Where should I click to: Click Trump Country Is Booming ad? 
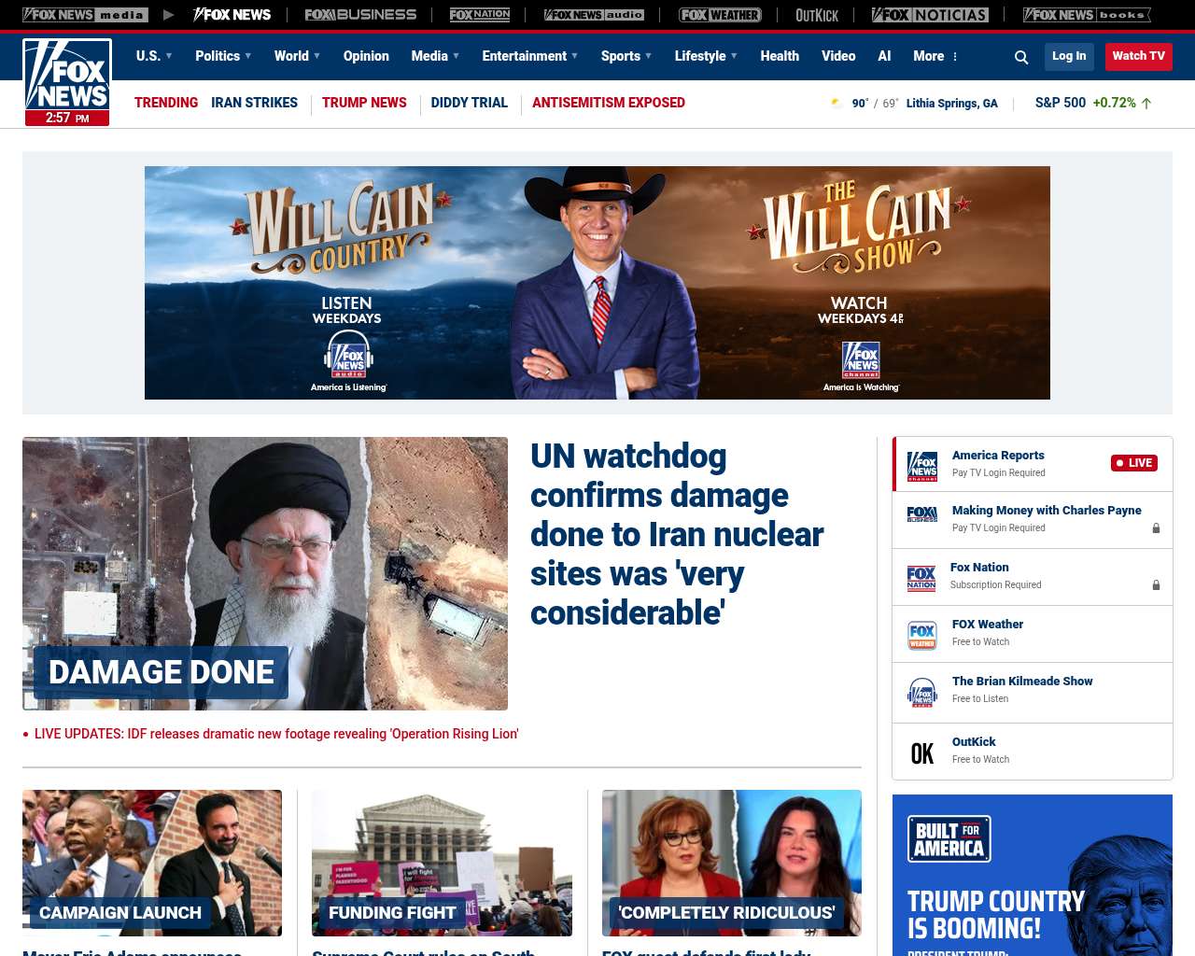(1033, 875)
